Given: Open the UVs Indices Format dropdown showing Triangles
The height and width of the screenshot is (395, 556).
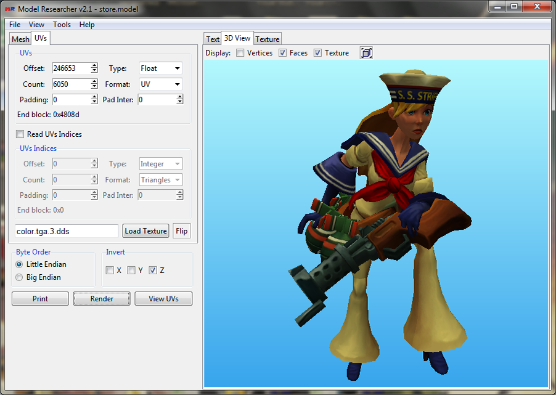Looking at the screenshot, I should point(161,180).
